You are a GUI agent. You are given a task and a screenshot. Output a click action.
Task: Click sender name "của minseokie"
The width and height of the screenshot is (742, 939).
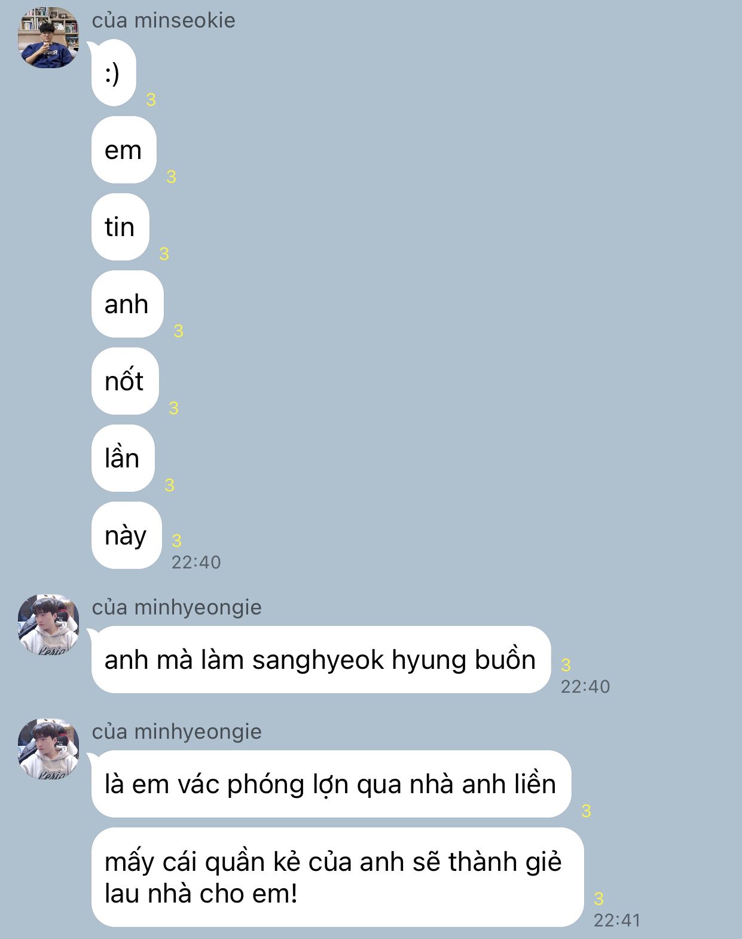[x=163, y=20]
